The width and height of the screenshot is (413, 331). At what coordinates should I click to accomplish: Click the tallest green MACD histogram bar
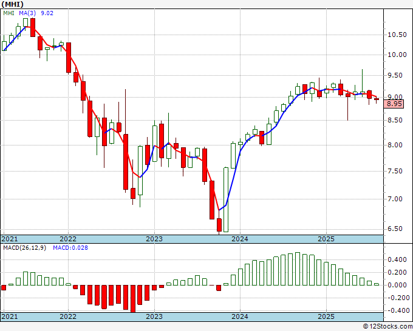(298, 269)
